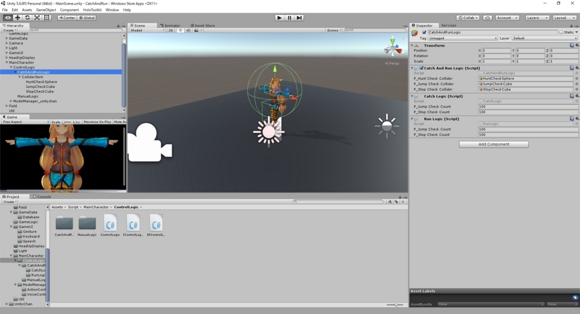The image size is (580, 314).
Task: Open Transform component help book icon
Action: click(x=572, y=45)
